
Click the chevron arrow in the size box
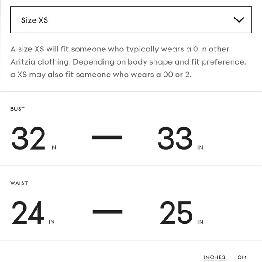pyautogui.click(x=239, y=20)
